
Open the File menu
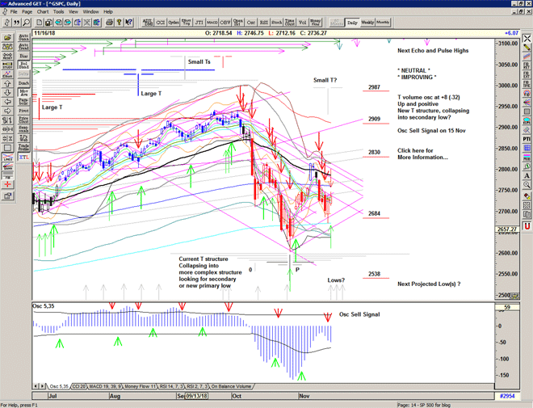pyautogui.click(x=14, y=12)
